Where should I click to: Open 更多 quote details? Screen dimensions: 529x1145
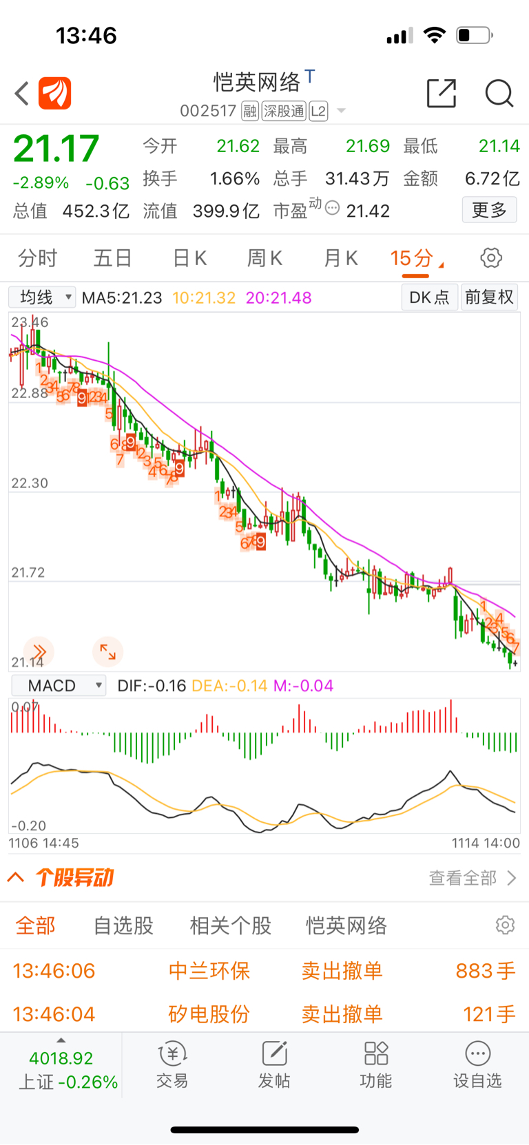[x=489, y=210]
